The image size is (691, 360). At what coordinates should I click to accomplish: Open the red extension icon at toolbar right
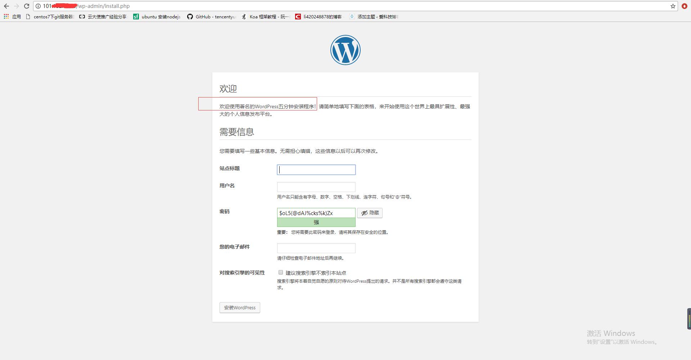click(685, 6)
